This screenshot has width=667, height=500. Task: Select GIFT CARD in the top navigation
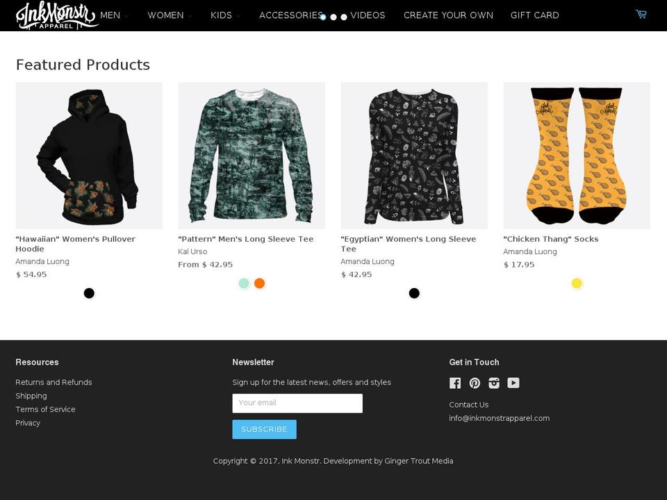click(534, 15)
